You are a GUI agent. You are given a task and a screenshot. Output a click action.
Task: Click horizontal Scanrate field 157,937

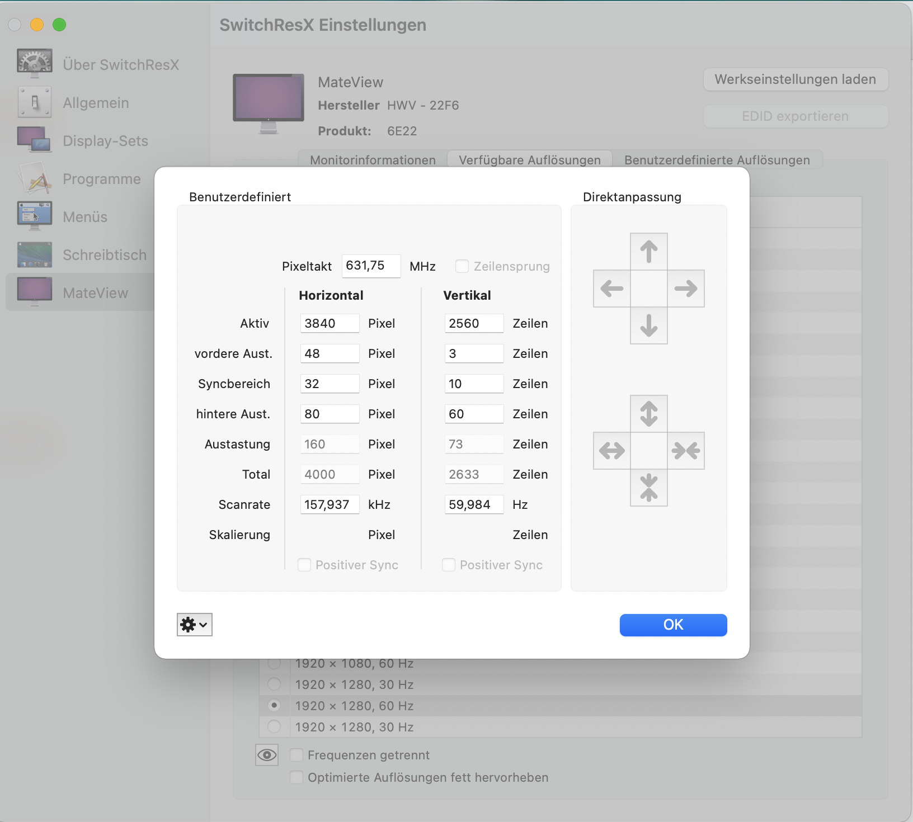(x=330, y=504)
